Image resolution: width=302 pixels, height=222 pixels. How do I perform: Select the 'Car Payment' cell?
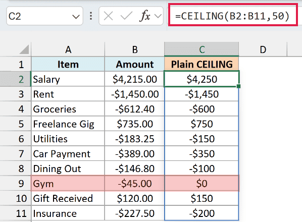[x=68, y=153]
